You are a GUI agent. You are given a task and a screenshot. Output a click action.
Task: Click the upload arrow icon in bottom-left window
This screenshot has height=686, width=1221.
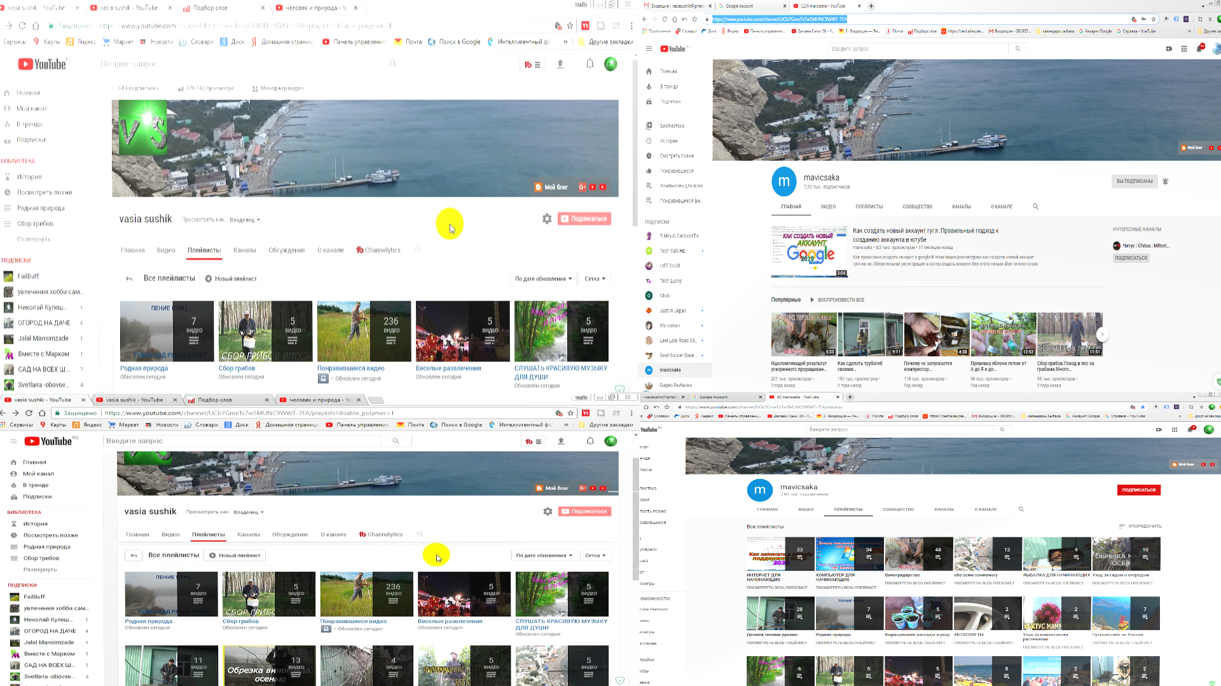pyautogui.click(x=561, y=441)
